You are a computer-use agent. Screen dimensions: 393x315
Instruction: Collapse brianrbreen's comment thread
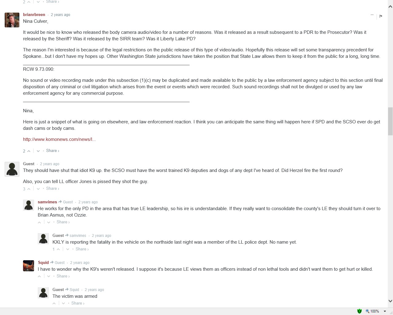372,15
